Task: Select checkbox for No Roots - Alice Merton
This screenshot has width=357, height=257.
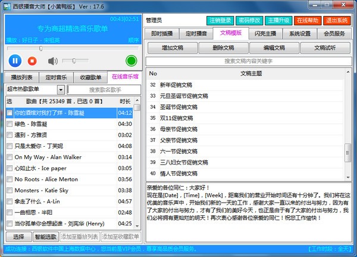Action: point(10,179)
